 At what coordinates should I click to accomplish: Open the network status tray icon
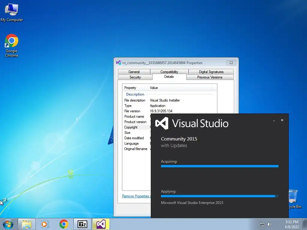(262, 224)
